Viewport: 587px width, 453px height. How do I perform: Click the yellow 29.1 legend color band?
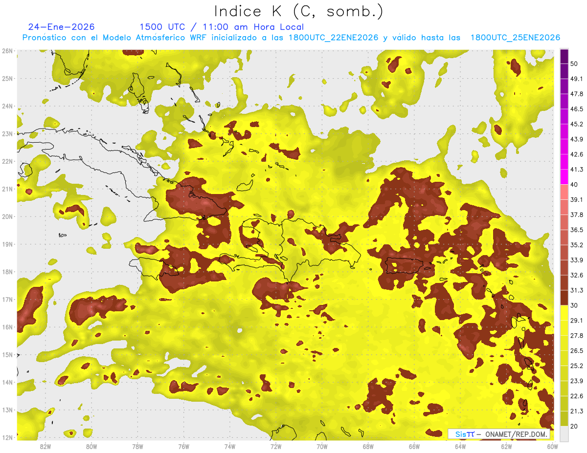[564, 313]
